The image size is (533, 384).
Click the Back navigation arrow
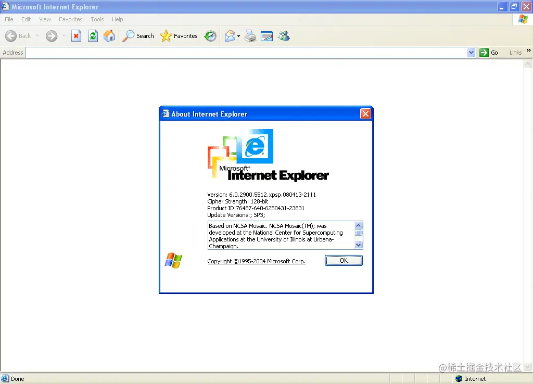11,36
